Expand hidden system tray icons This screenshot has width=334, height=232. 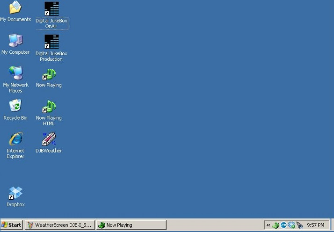(268, 225)
